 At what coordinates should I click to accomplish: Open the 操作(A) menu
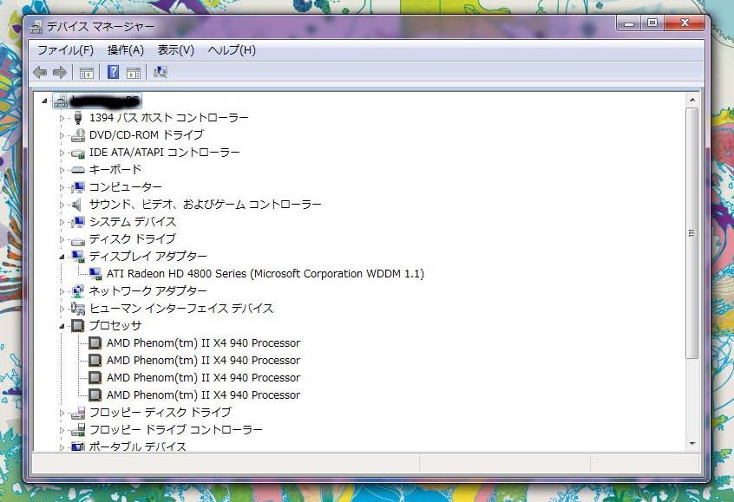tap(126, 50)
